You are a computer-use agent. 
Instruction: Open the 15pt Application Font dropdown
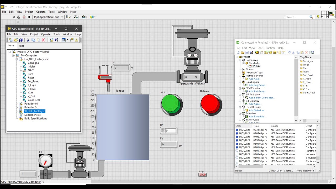(49, 17)
